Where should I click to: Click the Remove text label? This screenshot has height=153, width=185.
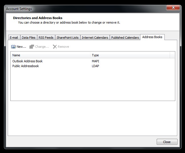coord(63,47)
